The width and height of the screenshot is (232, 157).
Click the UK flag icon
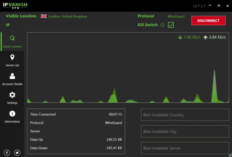pyautogui.click(x=44, y=16)
